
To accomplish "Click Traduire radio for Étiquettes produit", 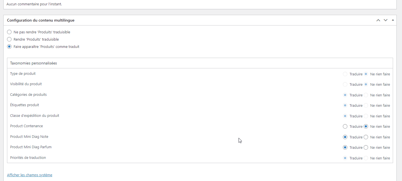I will point(345,106).
